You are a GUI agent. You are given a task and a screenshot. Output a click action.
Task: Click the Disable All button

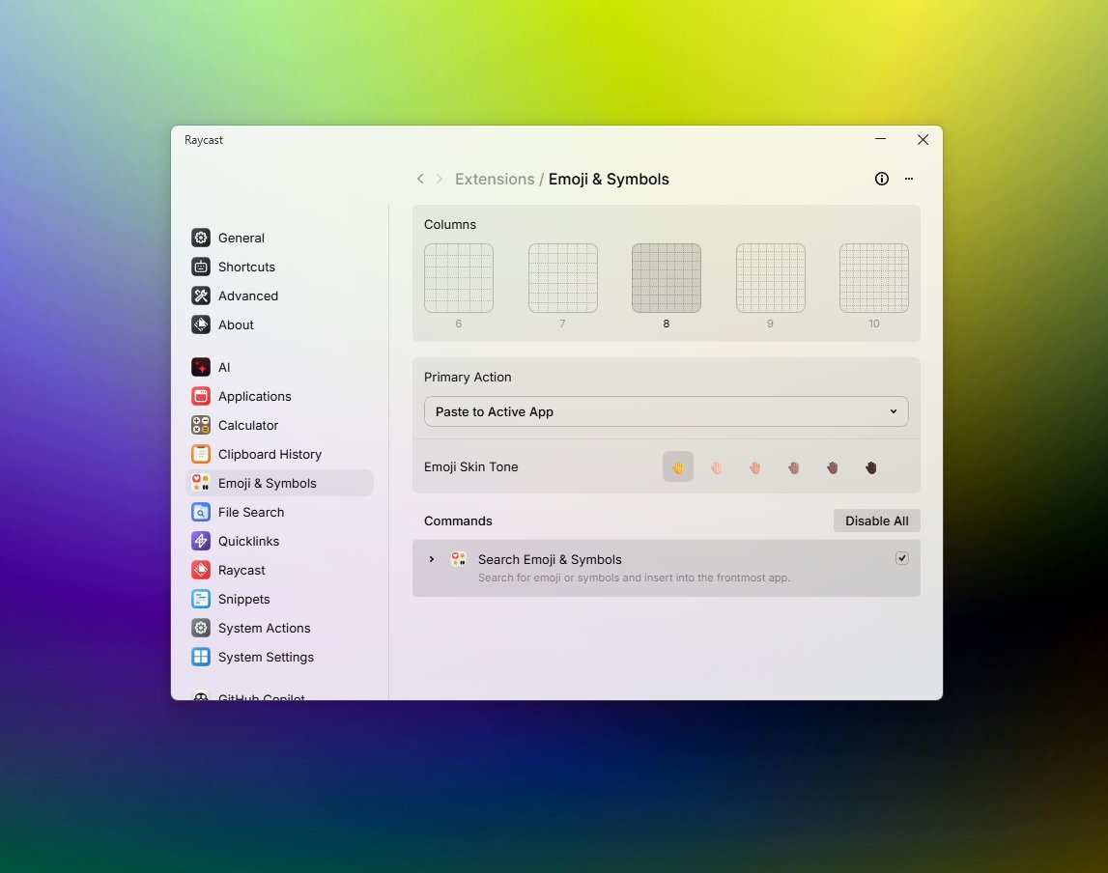click(x=876, y=521)
